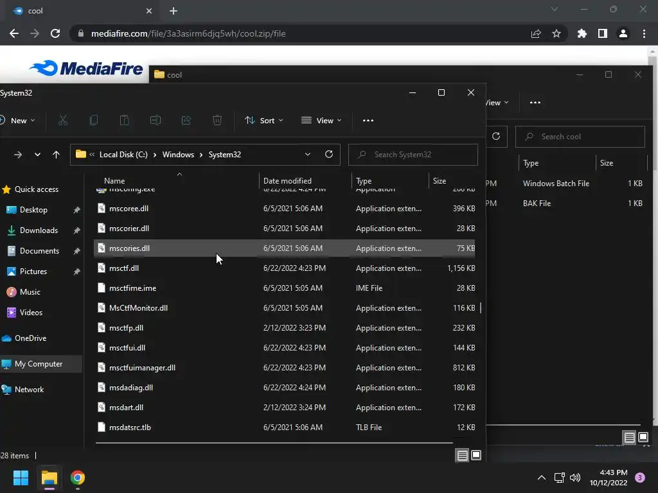Open Videos in sidebar
The width and height of the screenshot is (658, 493).
[31, 313]
